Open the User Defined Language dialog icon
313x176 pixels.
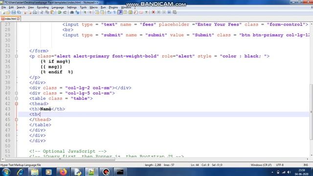click(x=125, y=12)
